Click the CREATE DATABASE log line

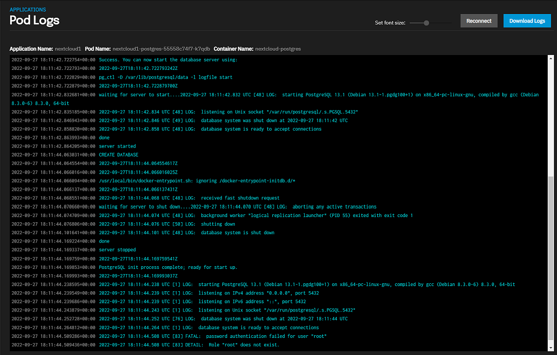click(118, 155)
